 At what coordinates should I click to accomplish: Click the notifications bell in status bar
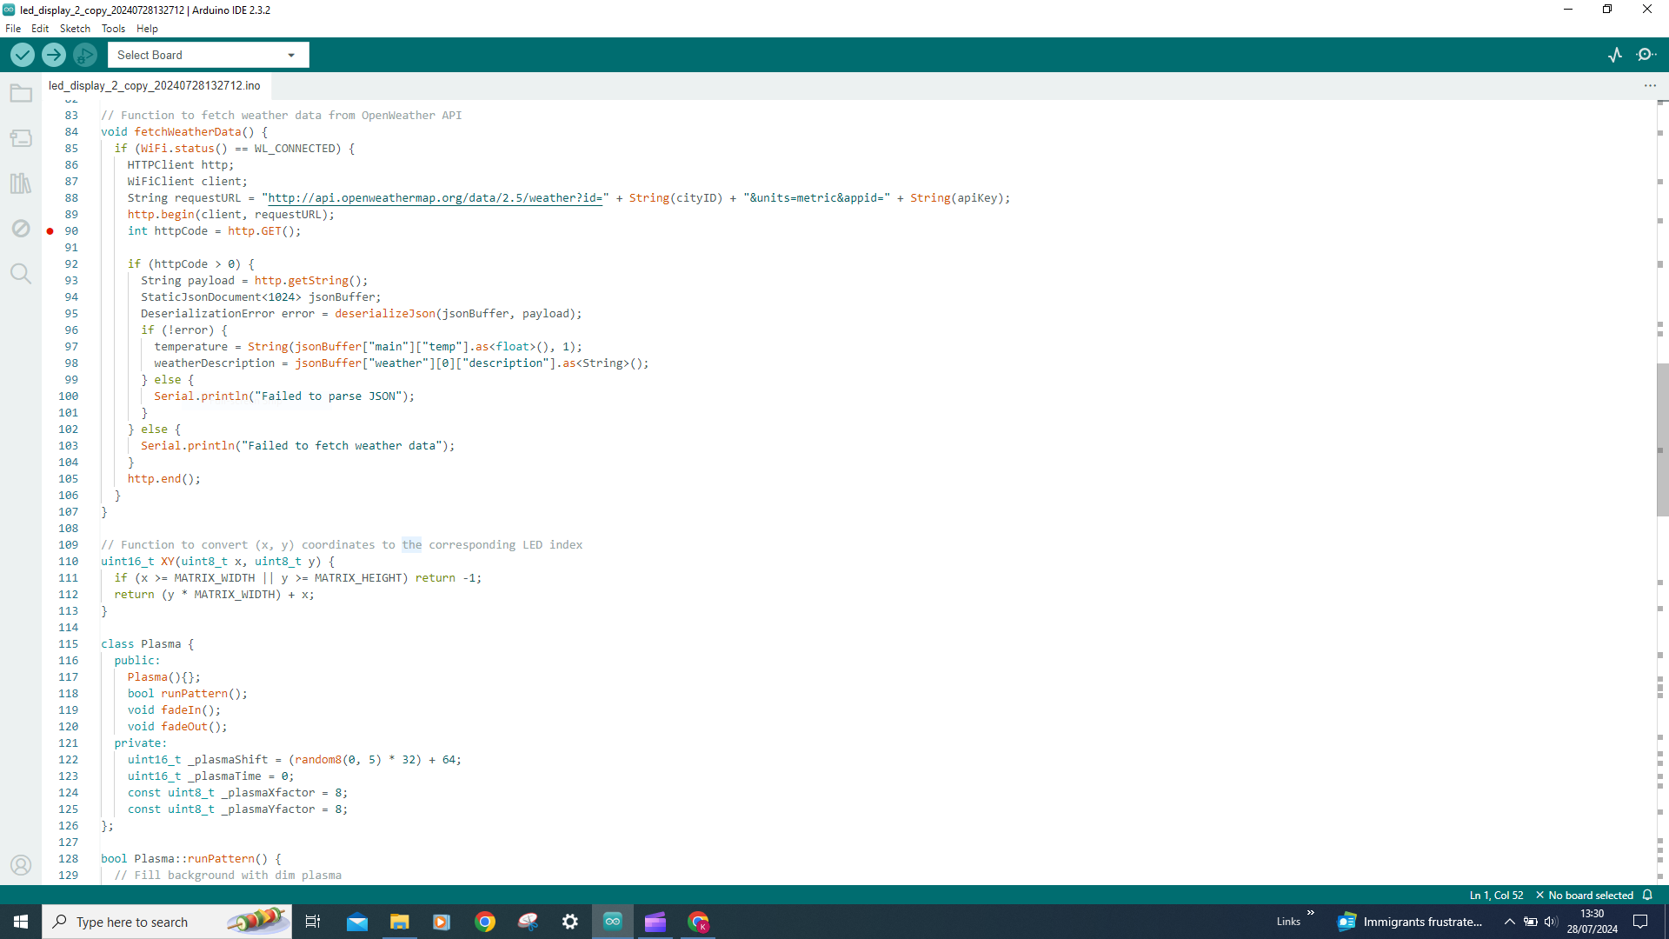[x=1647, y=895]
